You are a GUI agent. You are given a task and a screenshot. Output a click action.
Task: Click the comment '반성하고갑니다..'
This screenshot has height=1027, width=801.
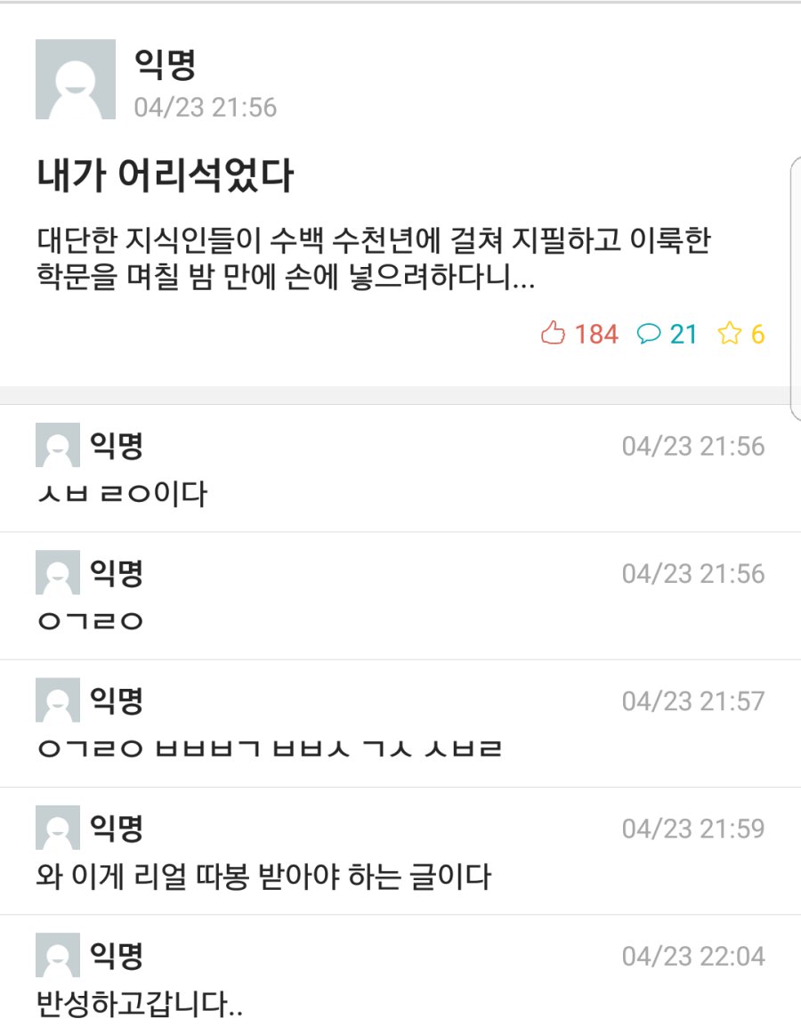click(141, 1006)
